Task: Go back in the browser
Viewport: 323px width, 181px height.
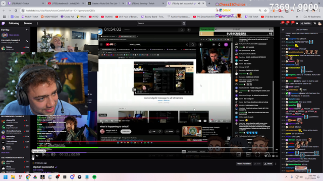Action: (x=4, y=11)
